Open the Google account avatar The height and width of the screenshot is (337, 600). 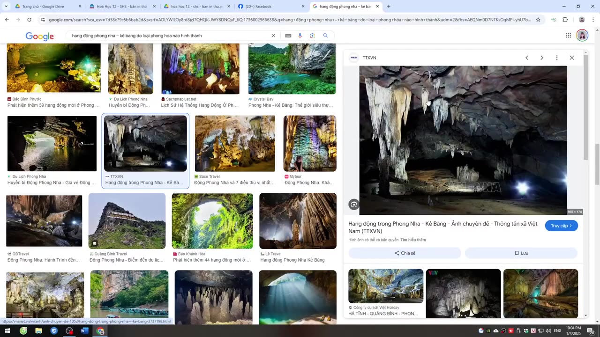click(x=582, y=36)
